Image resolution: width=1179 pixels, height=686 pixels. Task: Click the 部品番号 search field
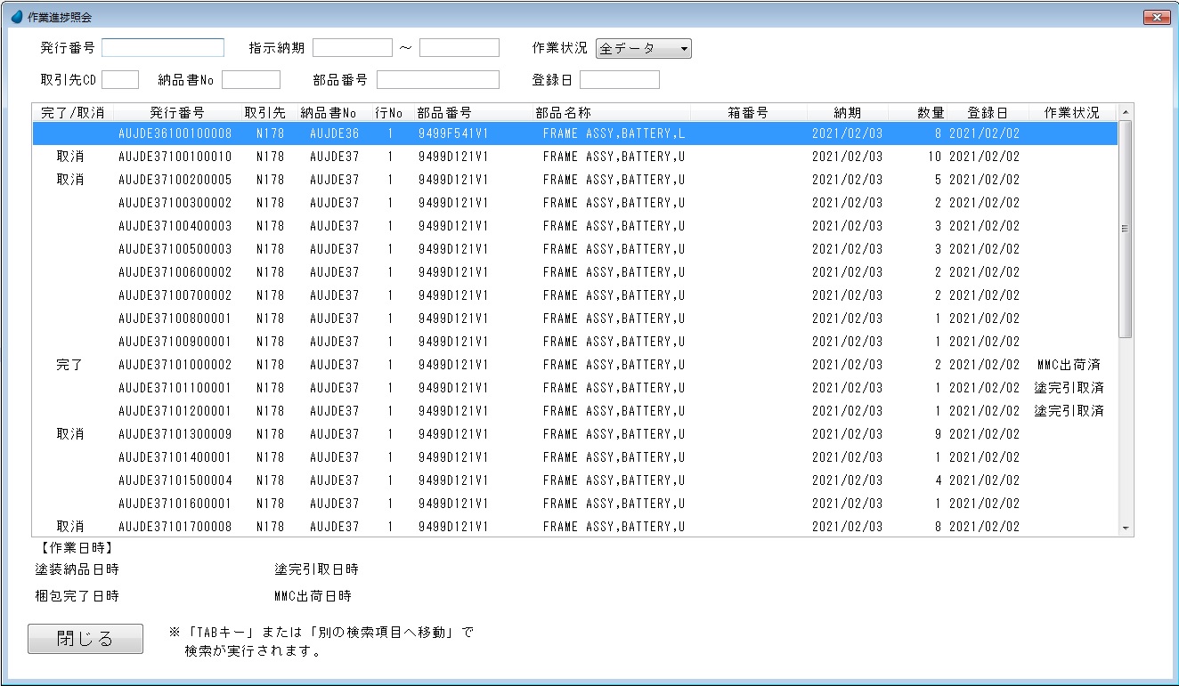pos(437,80)
